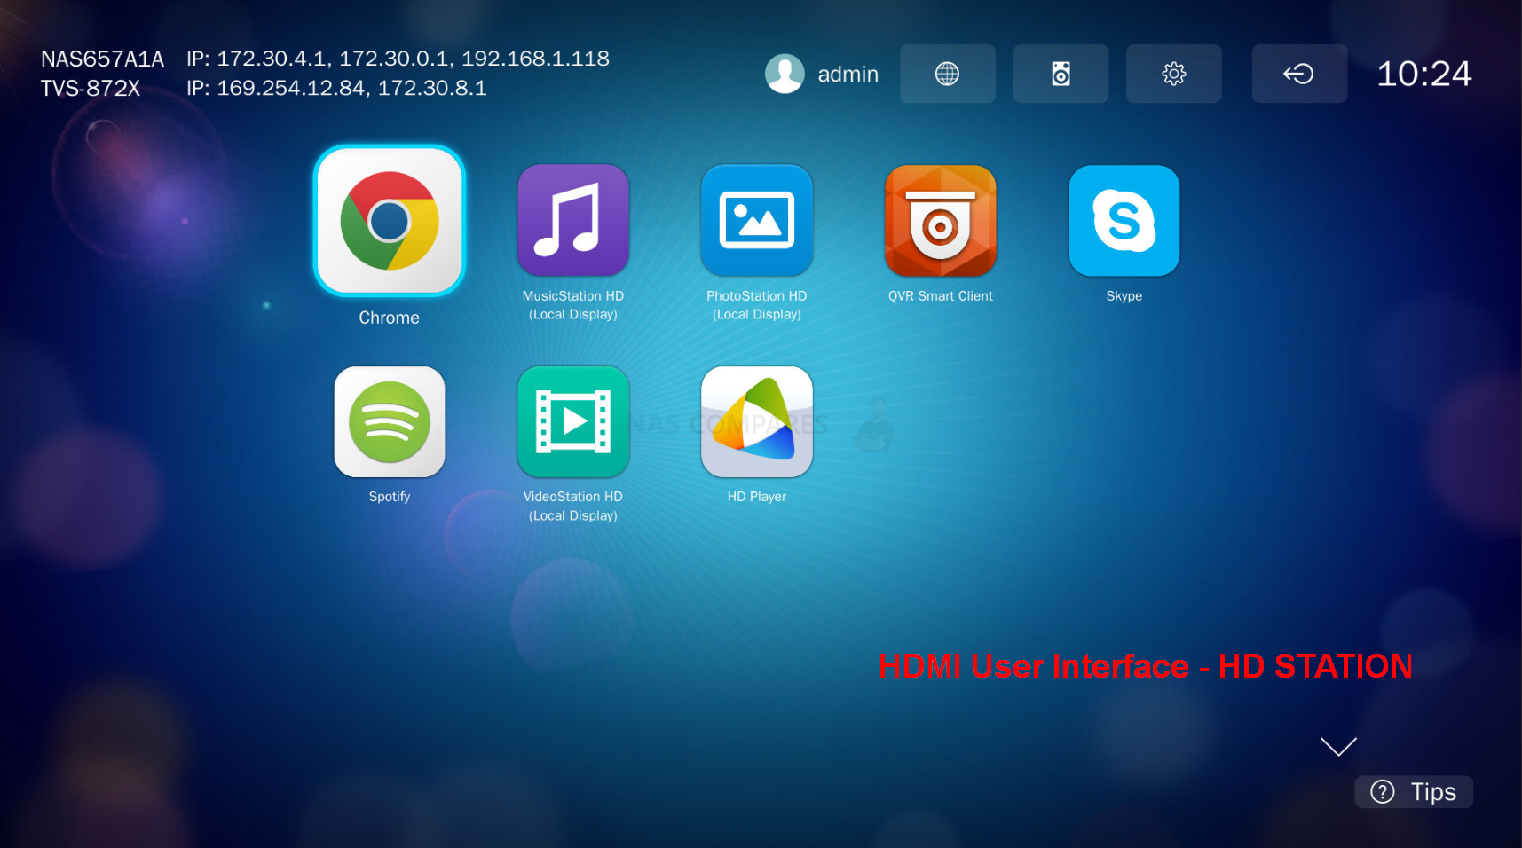The width and height of the screenshot is (1522, 848).
Task: Click the PhotoStation HD label text
Action: tap(757, 305)
